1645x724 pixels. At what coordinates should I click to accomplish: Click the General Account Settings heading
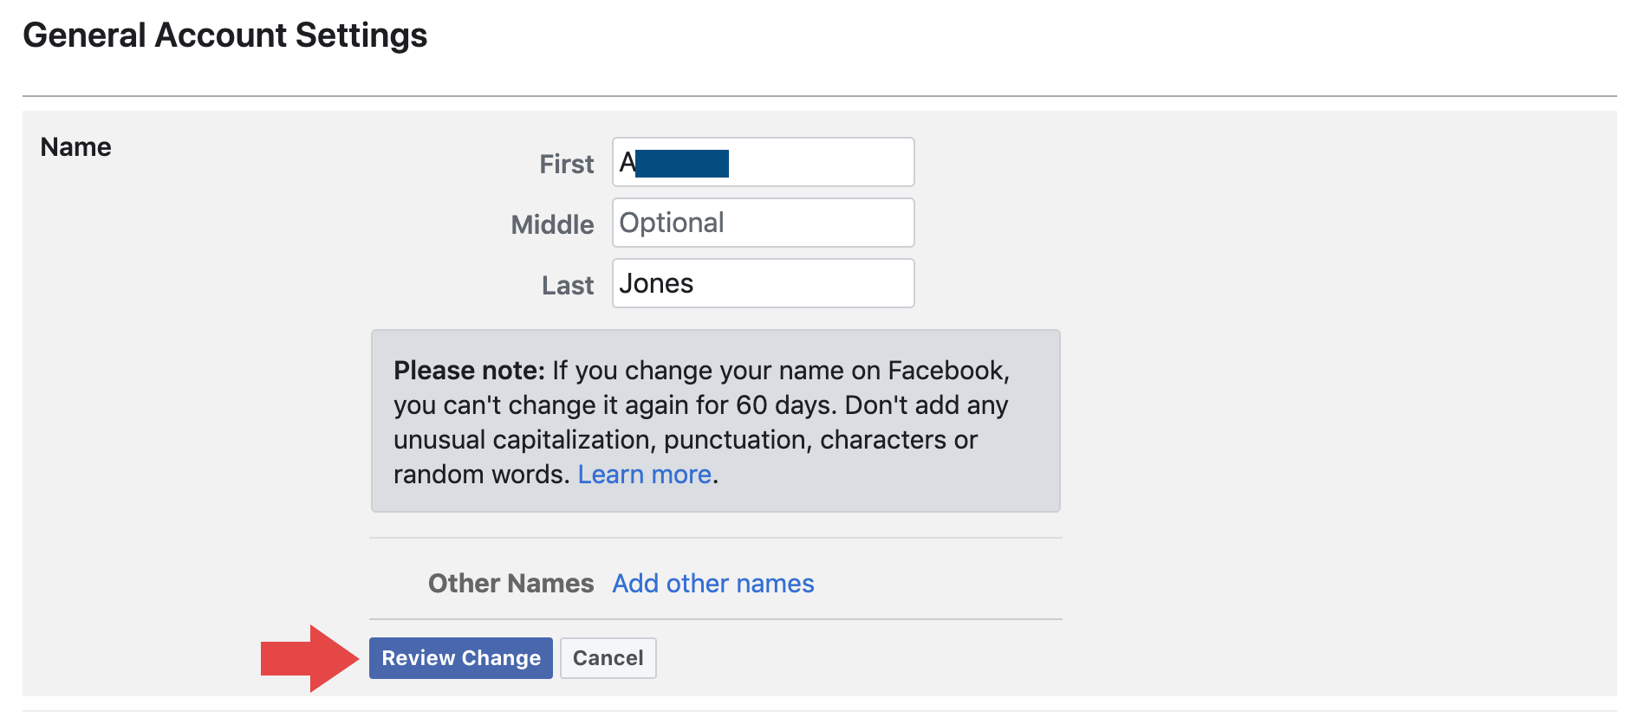(225, 35)
